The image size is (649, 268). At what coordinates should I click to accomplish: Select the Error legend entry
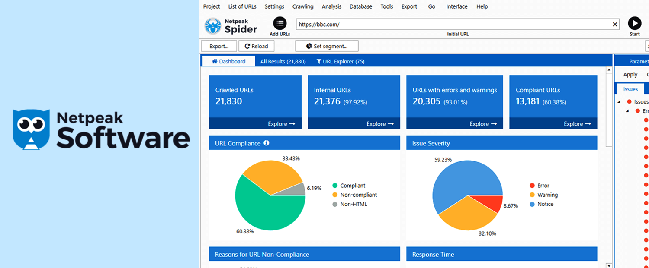tap(539, 186)
